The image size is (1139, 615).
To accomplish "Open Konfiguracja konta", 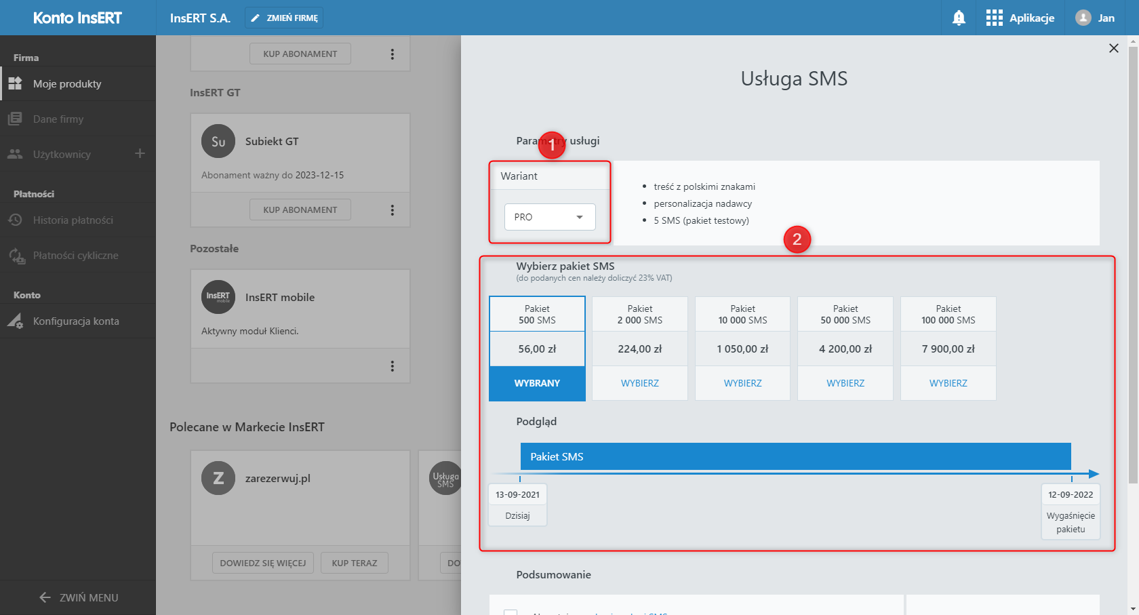I will pos(78,321).
